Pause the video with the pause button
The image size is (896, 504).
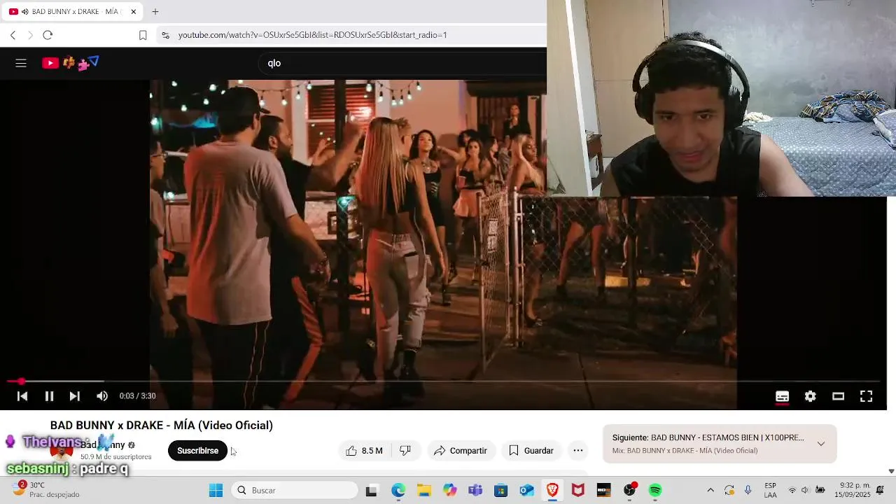(49, 396)
